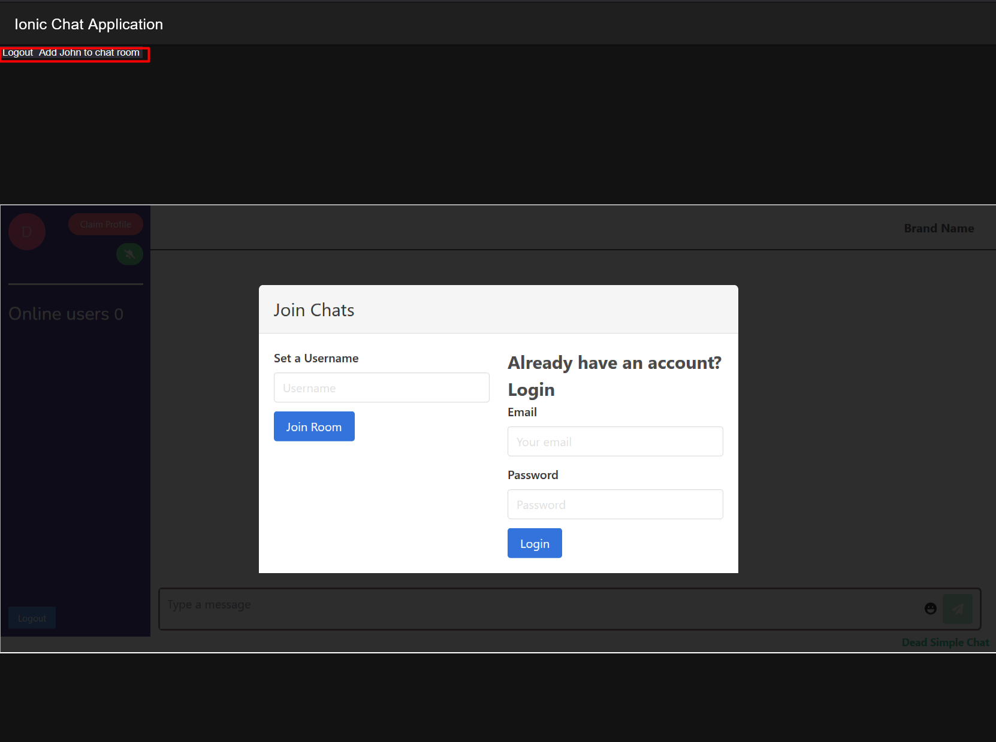Click the red "D" user avatar
This screenshot has height=742, width=996.
tap(27, 232)
